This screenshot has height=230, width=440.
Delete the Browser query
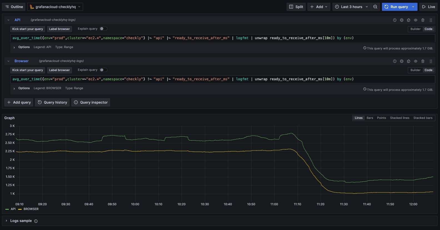[423, 61]
